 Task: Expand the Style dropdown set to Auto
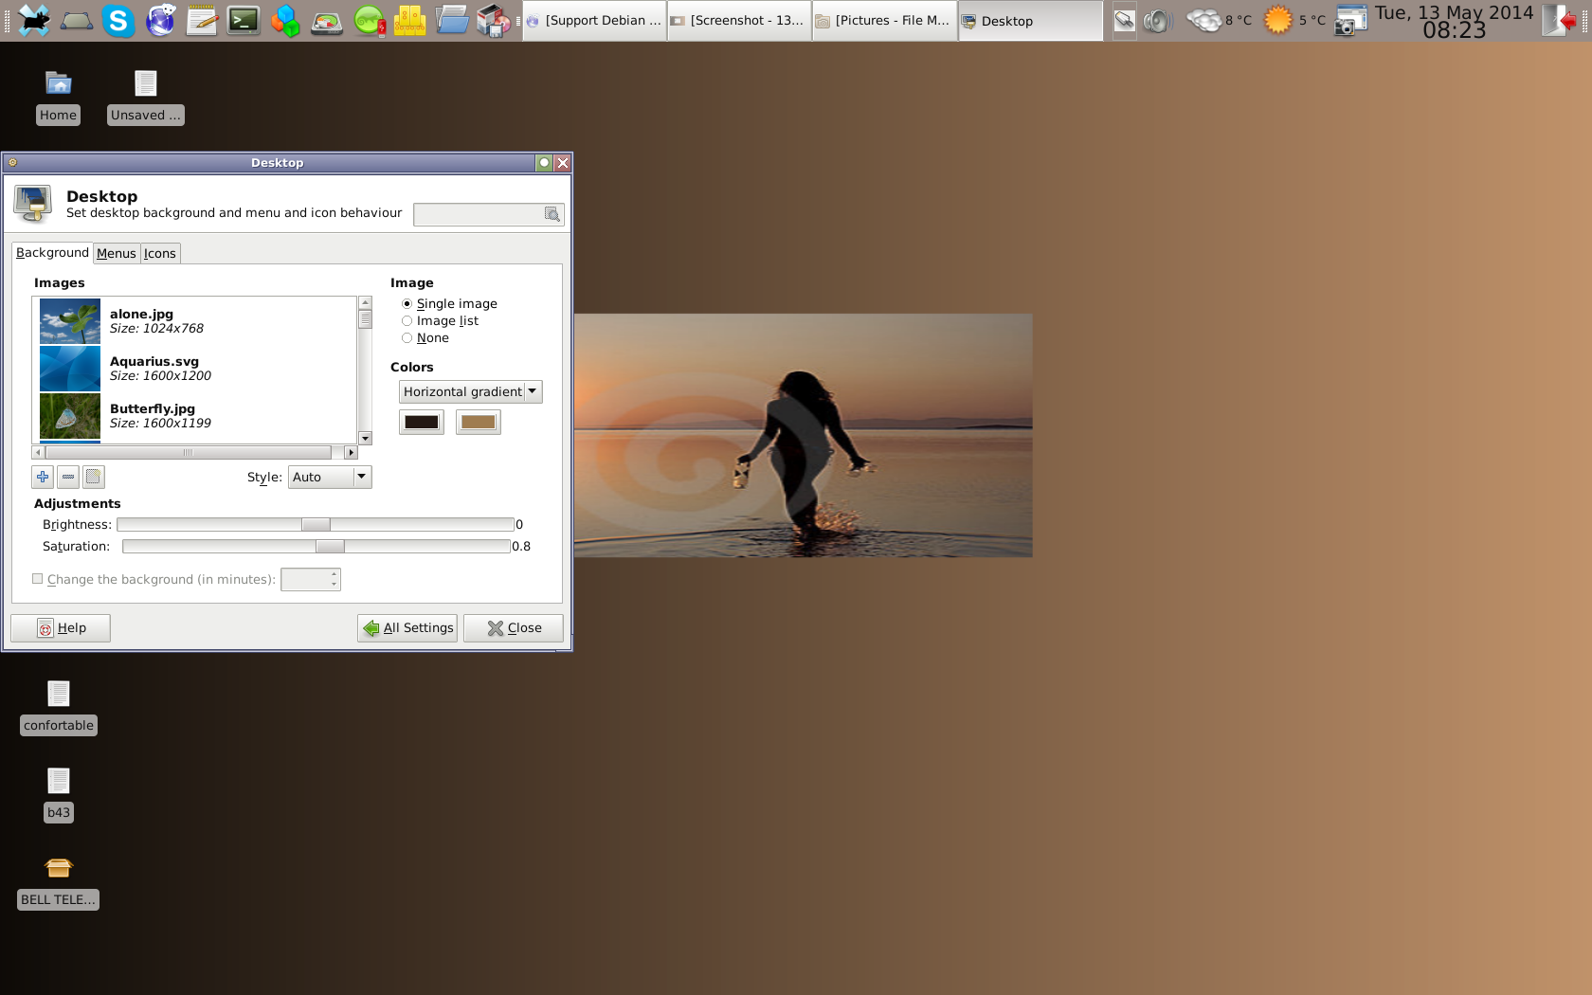point(329,477)
